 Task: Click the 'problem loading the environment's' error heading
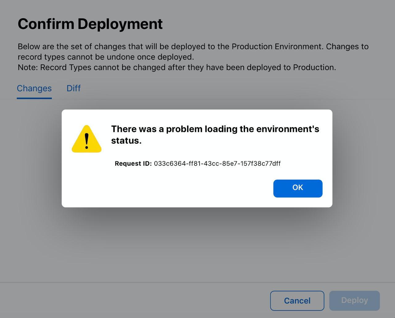215,129
